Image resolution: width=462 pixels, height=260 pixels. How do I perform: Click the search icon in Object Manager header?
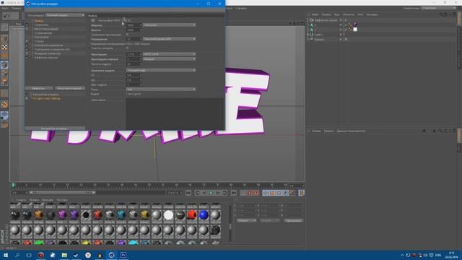(441, 14)
